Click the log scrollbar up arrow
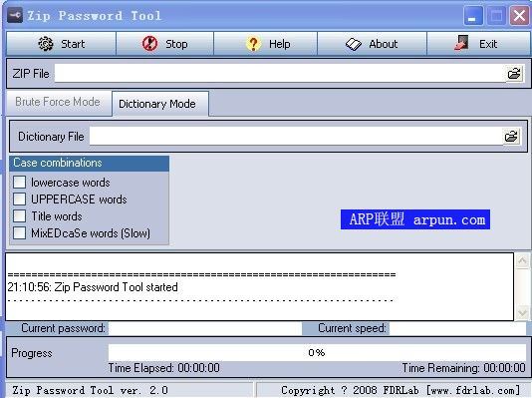The image size is (532, 398). pos(522,260)
